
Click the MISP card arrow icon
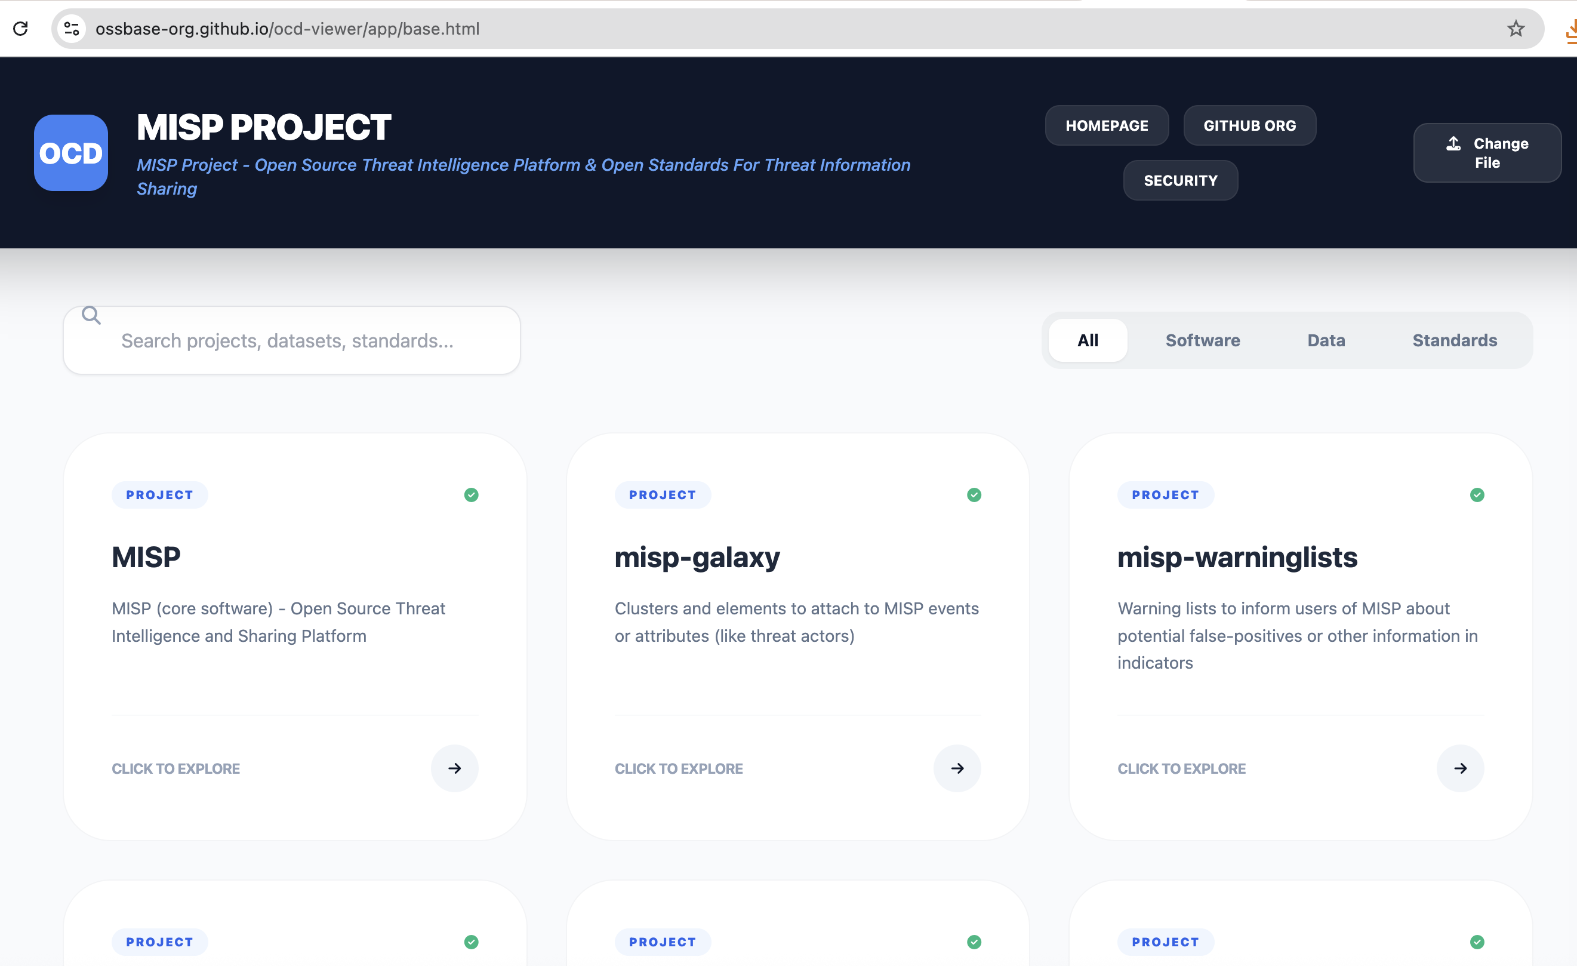pos(454,768)
